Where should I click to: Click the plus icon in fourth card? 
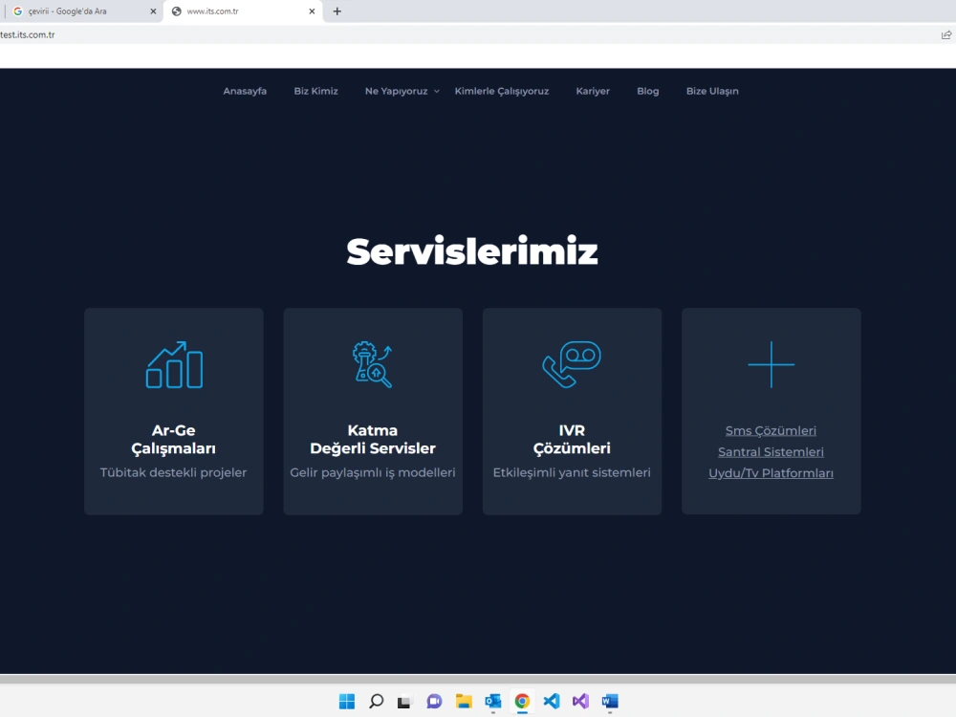point(771,364)
